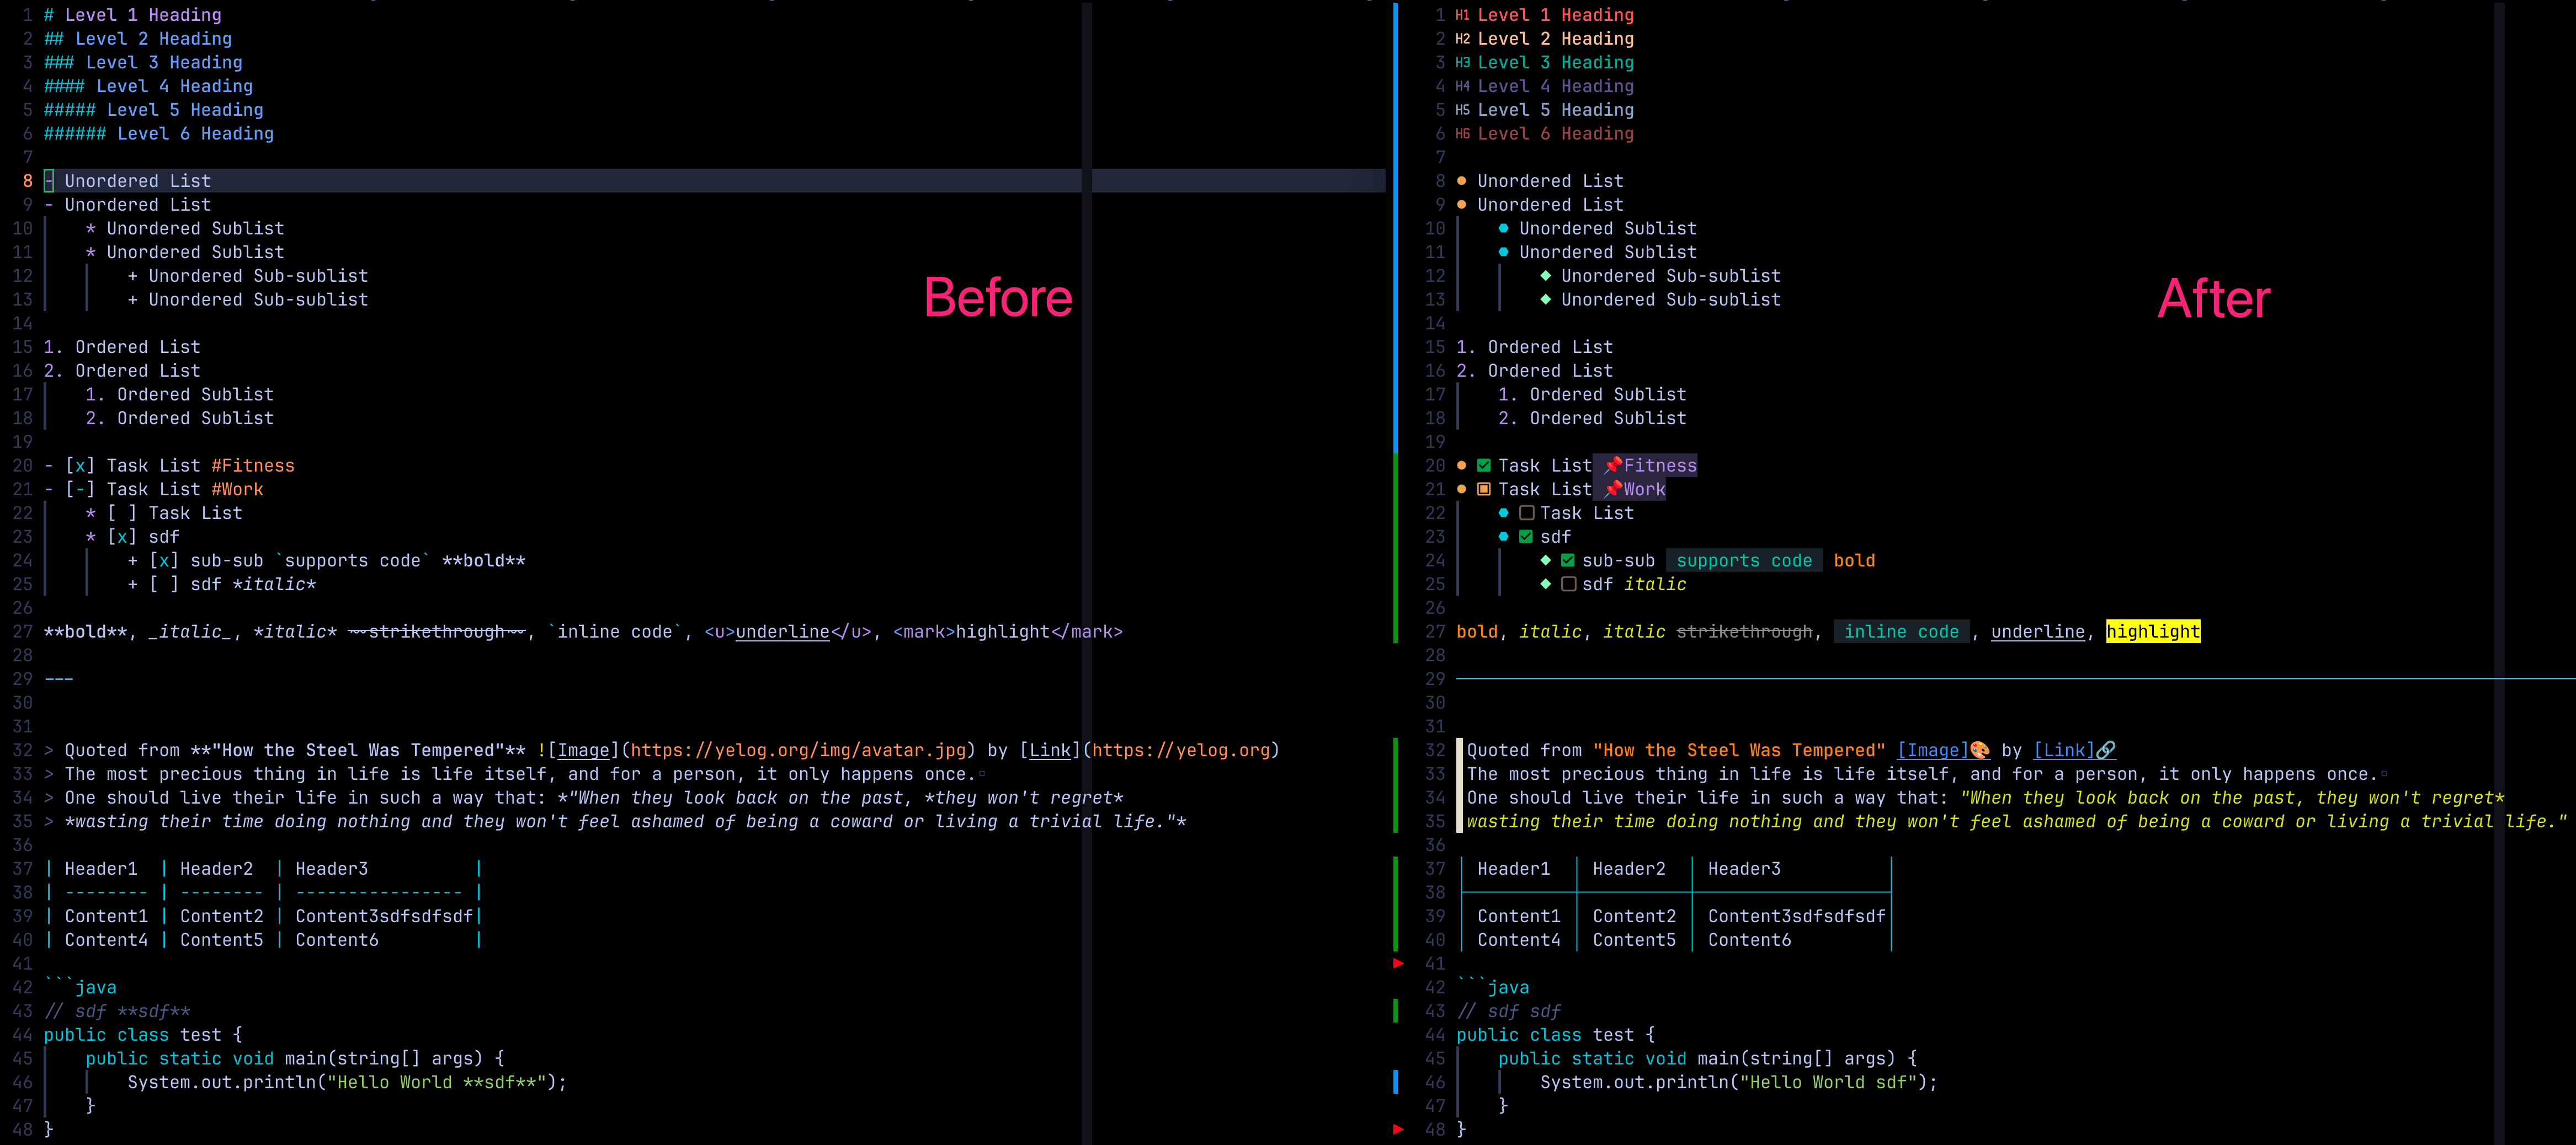
Task: Click the raw [ ] checkbox on left line 22
Action: click(x=122, y=513)
